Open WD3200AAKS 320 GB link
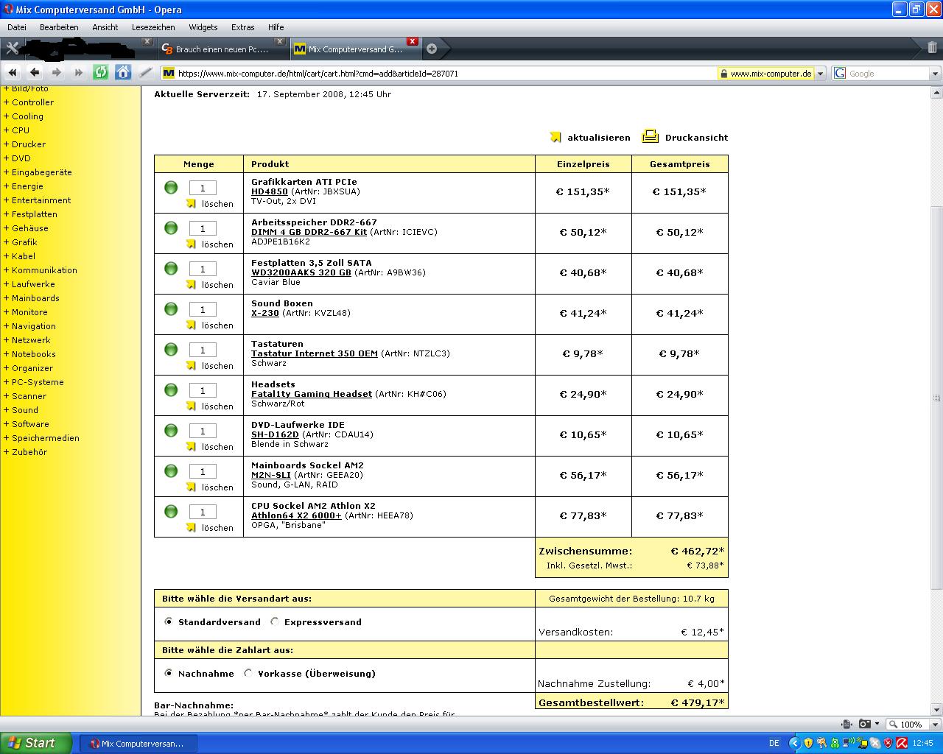This screenshot has height=754, width=943. tap(301, 272)
